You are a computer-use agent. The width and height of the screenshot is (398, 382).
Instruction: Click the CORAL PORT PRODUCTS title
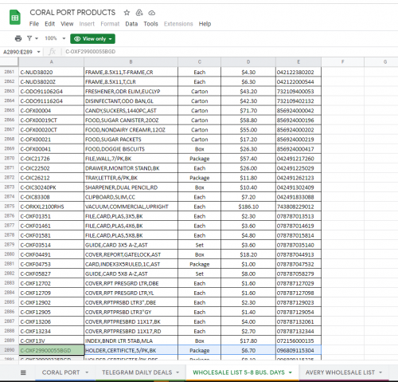(x=72, y=13)
